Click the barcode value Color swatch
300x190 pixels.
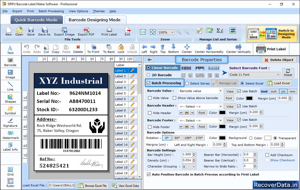click(249, 98)
